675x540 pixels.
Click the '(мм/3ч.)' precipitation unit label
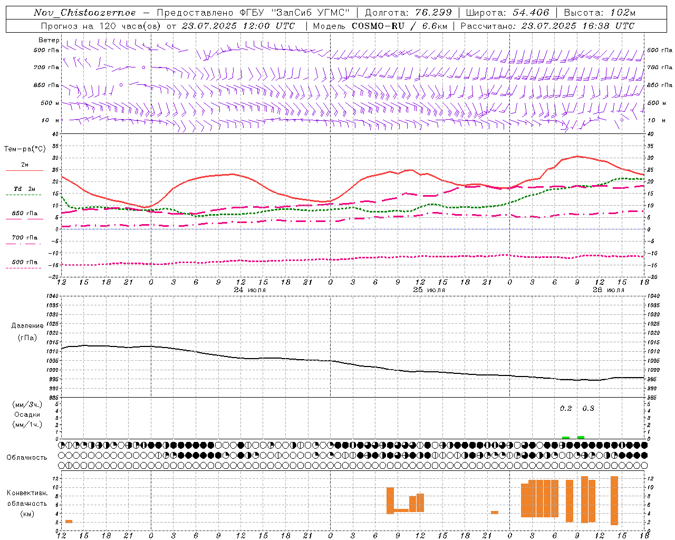point(27,404)
